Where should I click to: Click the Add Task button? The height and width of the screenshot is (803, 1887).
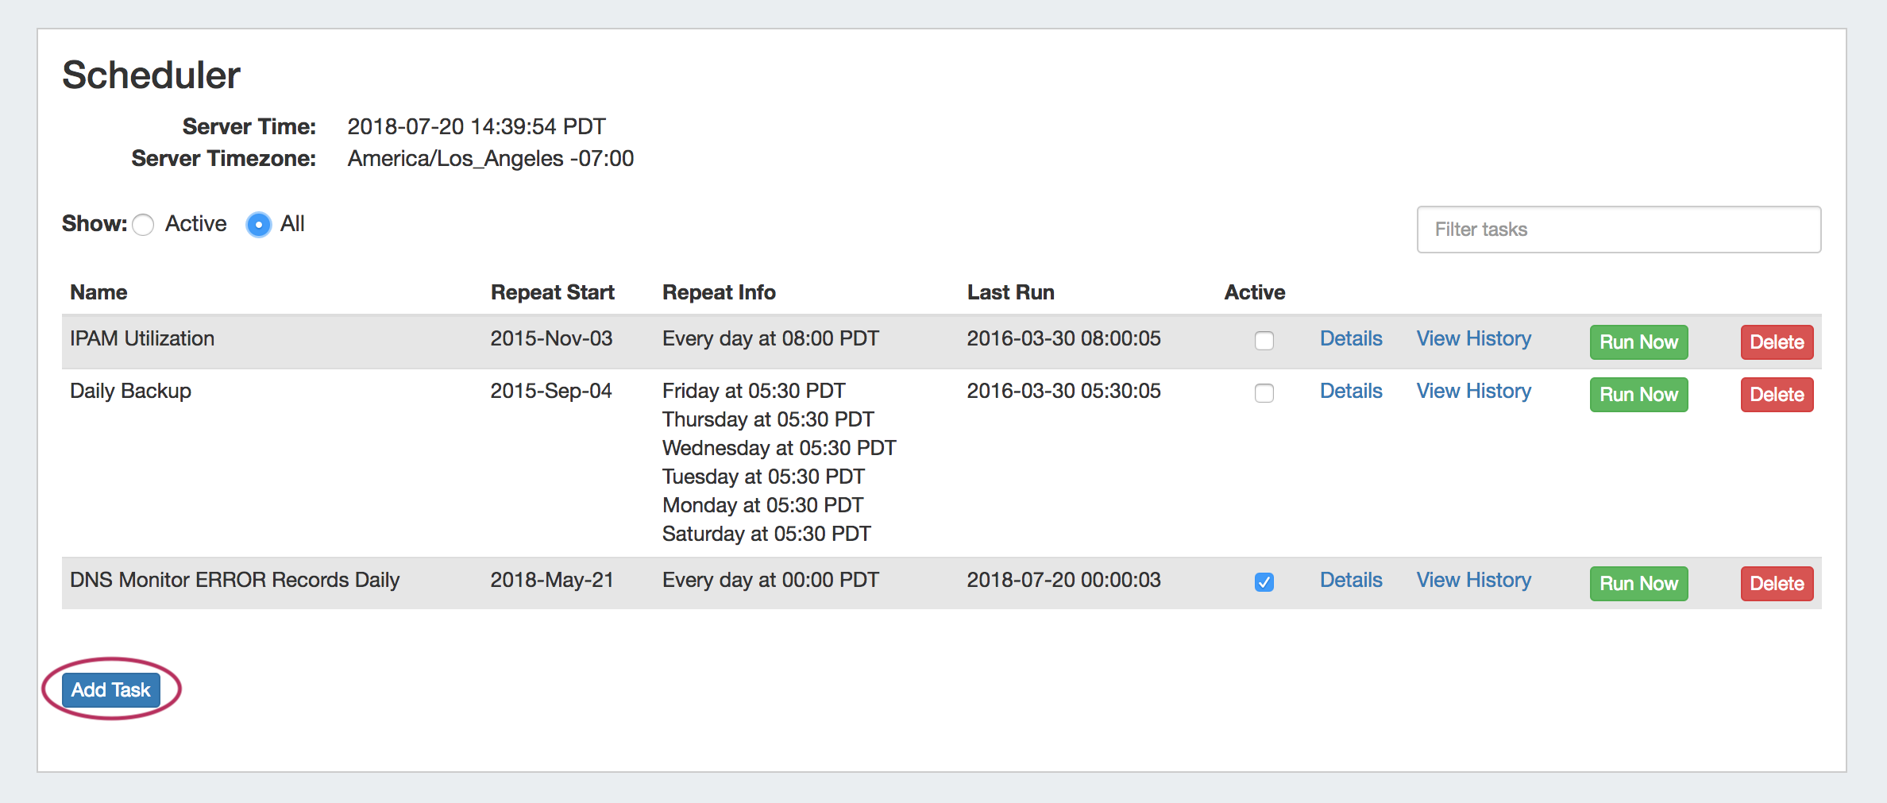[x=111, y=689]
